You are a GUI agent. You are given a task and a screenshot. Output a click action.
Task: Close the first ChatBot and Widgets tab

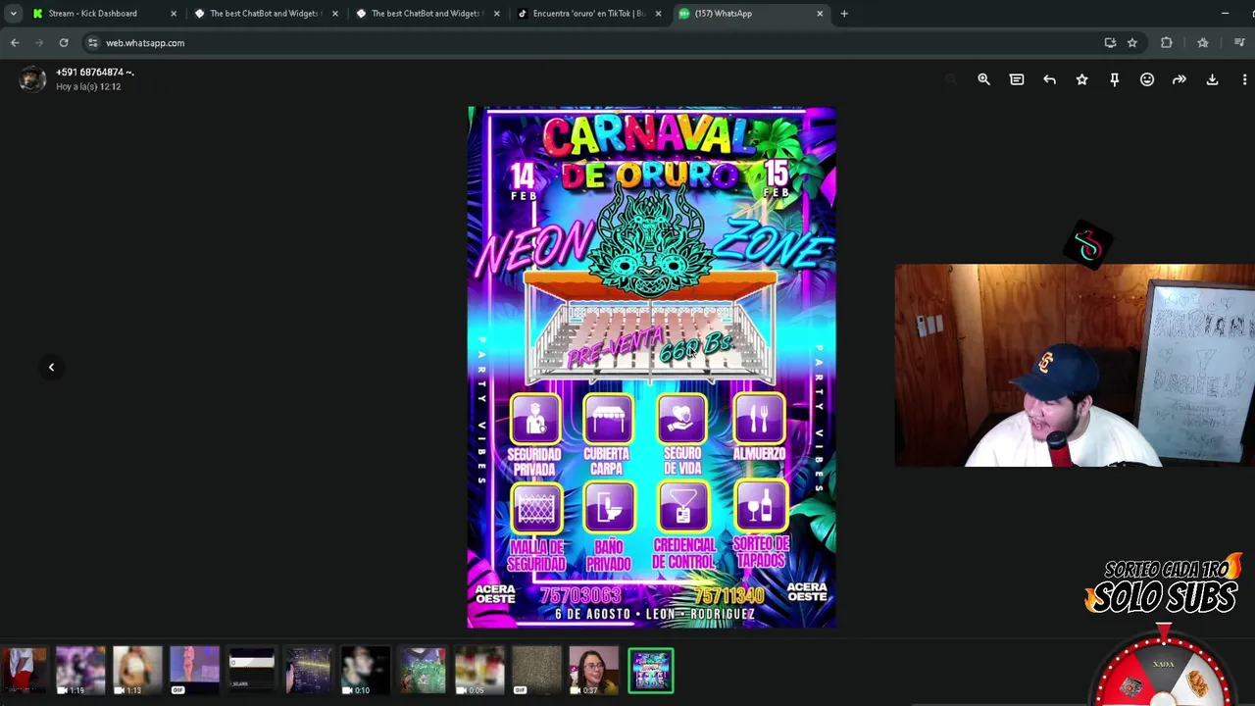(x=335, y=14)
